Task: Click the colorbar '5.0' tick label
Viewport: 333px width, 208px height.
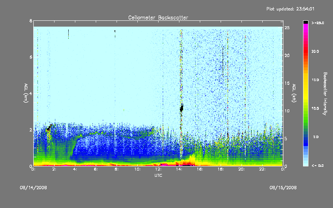Action: (316, 137)
